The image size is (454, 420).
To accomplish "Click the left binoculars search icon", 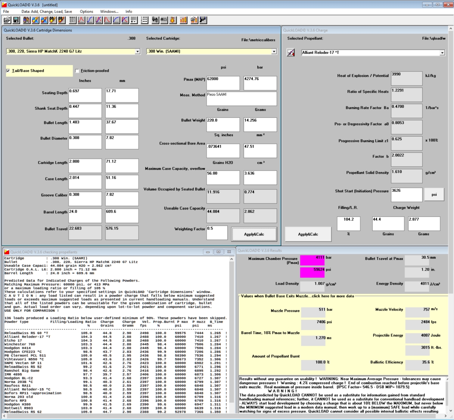I will pos(53,20).
